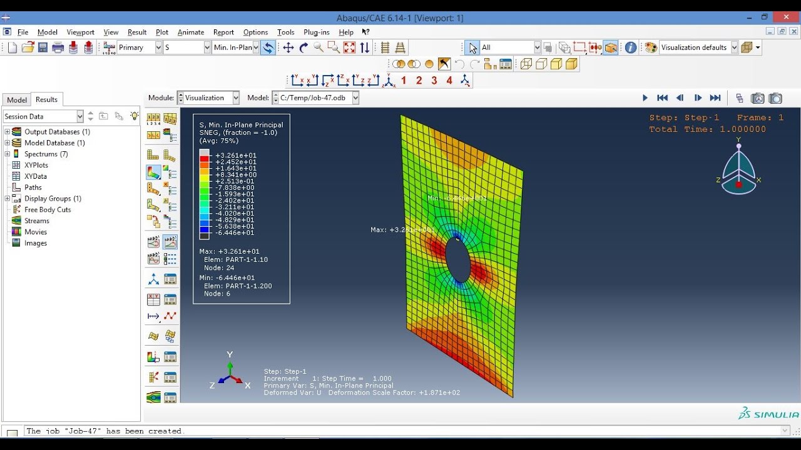Open the Visualization defaults dropdown
801x450 pixels.
coord(735,47)
